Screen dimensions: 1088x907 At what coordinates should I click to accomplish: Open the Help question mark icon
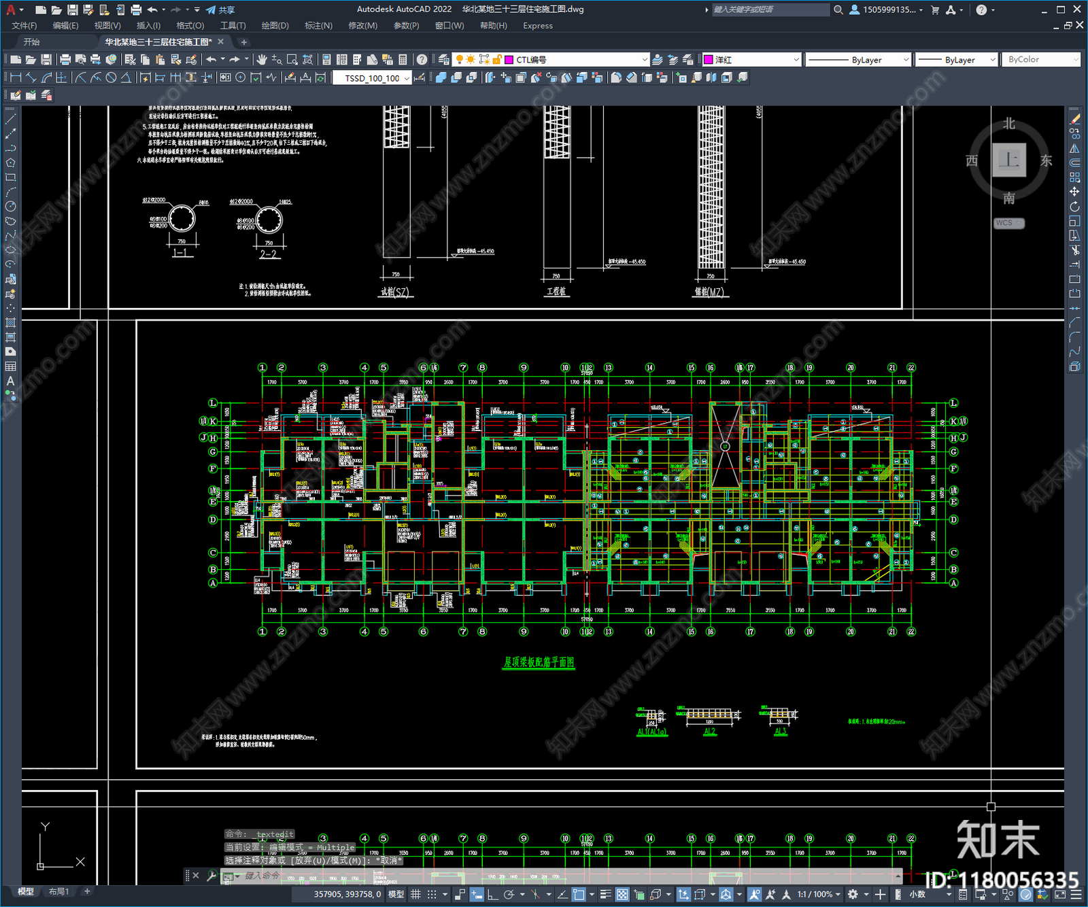click(422, 60)
